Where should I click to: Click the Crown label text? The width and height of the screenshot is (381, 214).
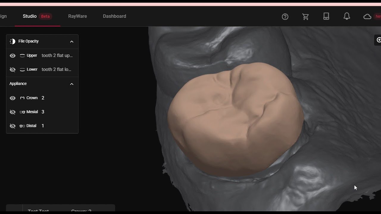pyautogui.click(x=32, y=98)
